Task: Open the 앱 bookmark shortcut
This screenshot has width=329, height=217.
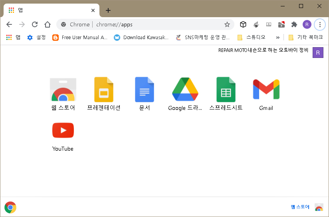Action: [13, 38]
